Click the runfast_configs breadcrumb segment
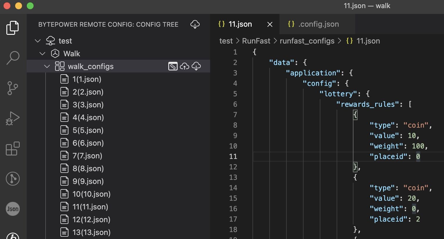 point(307,41)
